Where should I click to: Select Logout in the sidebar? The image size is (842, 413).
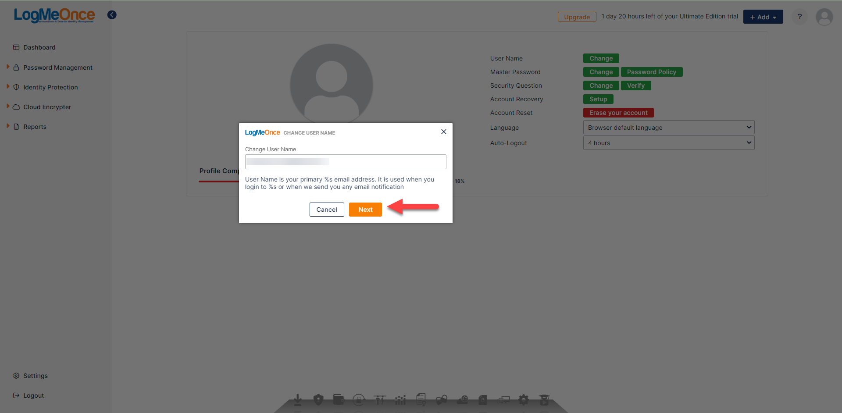tap(33, 395)
